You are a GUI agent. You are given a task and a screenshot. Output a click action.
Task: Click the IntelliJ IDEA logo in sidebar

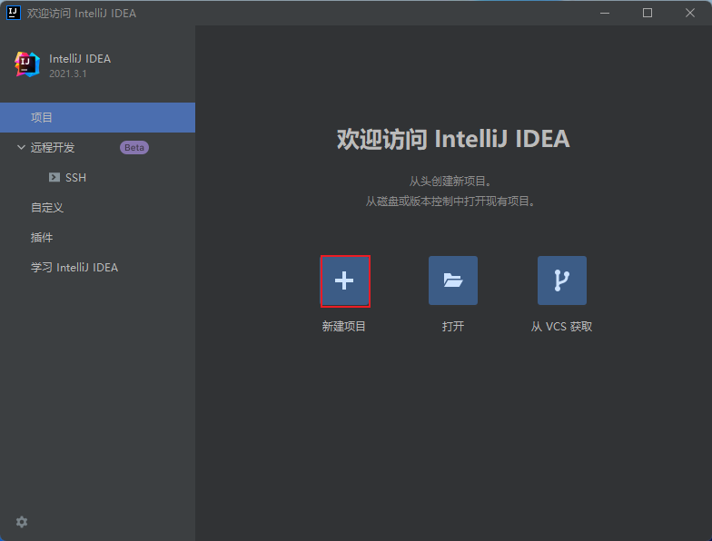click(27, 64)
